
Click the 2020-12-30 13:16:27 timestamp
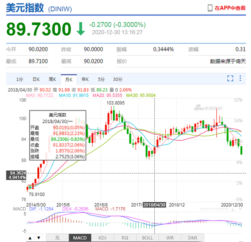coord(117,32)
